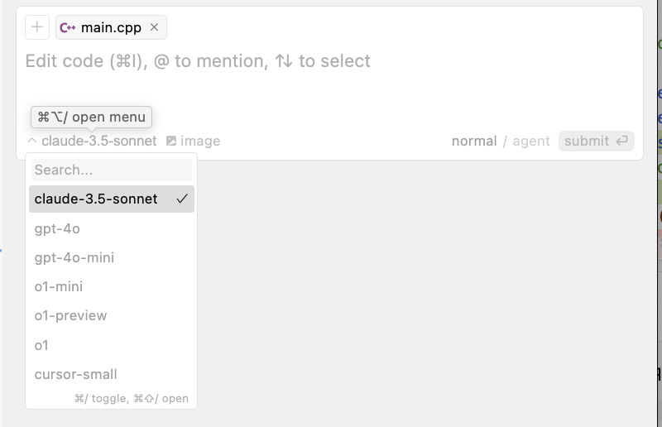Focus the model Search field

(x=111, y=170)
